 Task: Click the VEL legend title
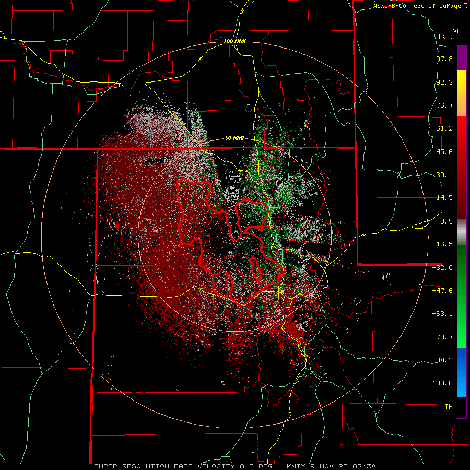pos(459,31)
